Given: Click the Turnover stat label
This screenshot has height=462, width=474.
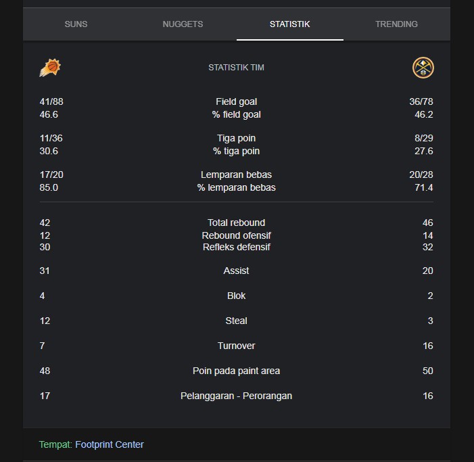Looking at the screenshot, I should pyautogui.click(x=237, y=346).
